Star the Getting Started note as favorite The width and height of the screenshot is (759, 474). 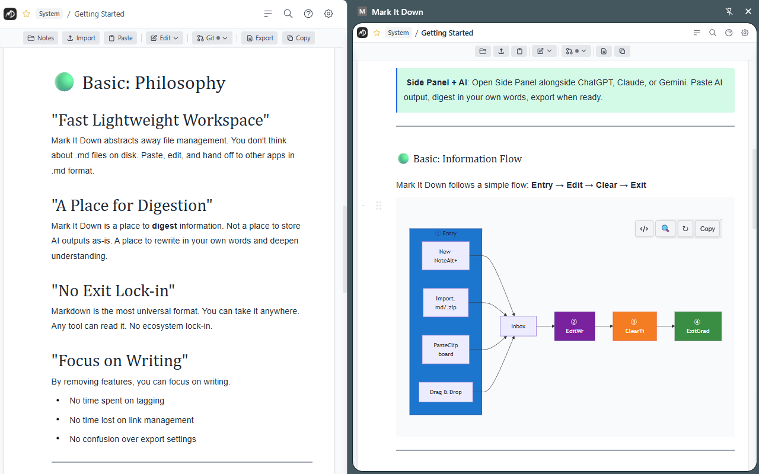tap(25, 13)
